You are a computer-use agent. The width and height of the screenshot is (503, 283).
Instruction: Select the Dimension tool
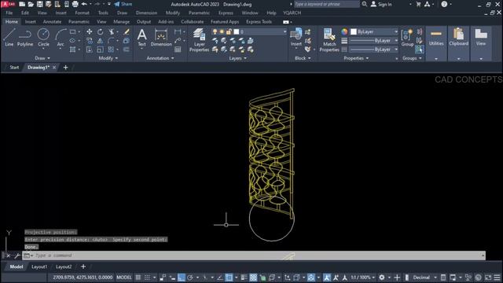161,38
